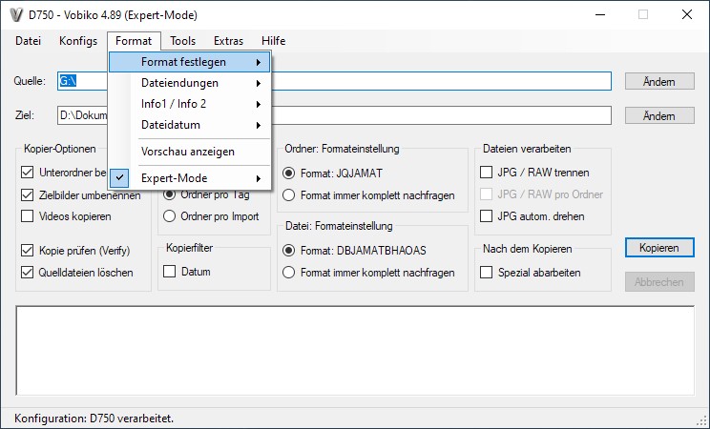
Task: Open the Extras menu
Action: pyautogui.click(x=228, y=41)
